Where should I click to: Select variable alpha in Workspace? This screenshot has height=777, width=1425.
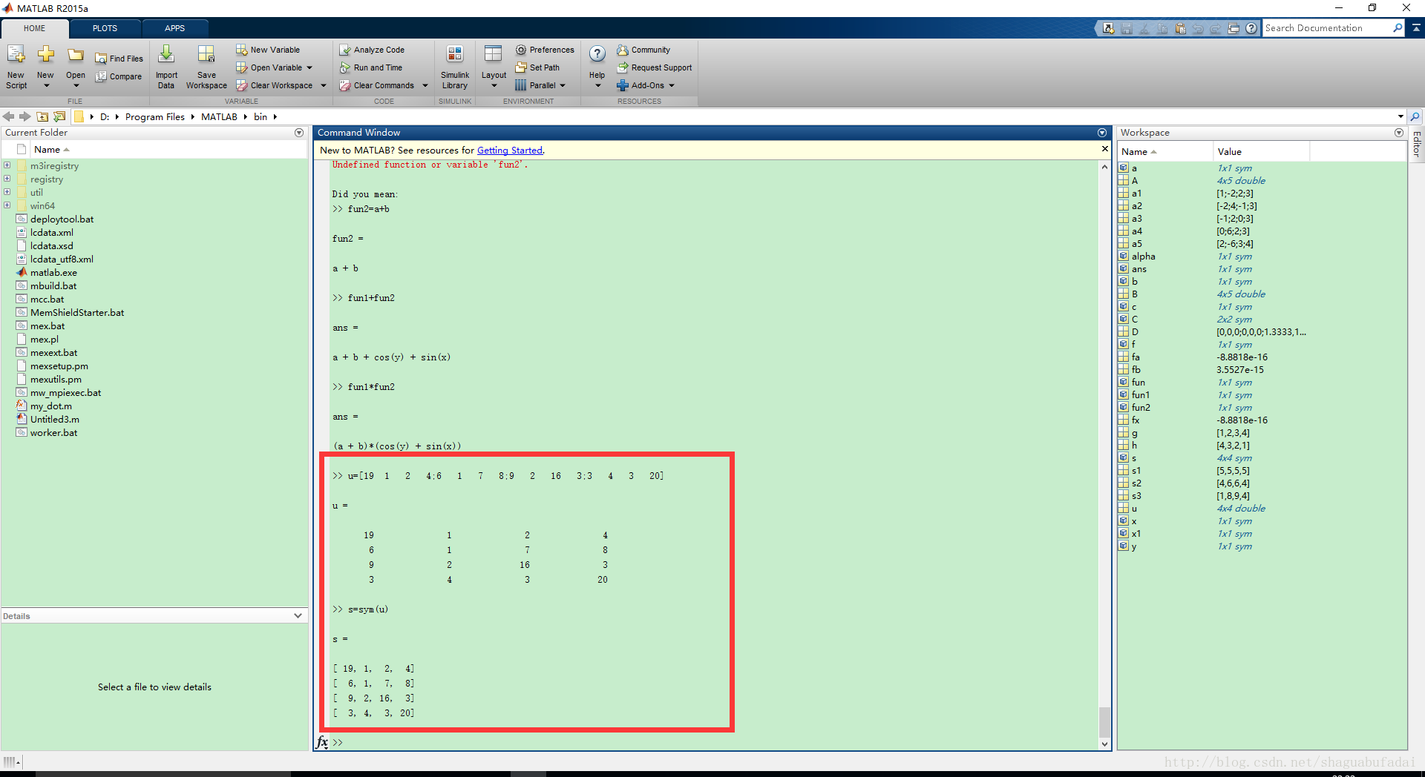pyautogui.click(x=1143, y=256)
